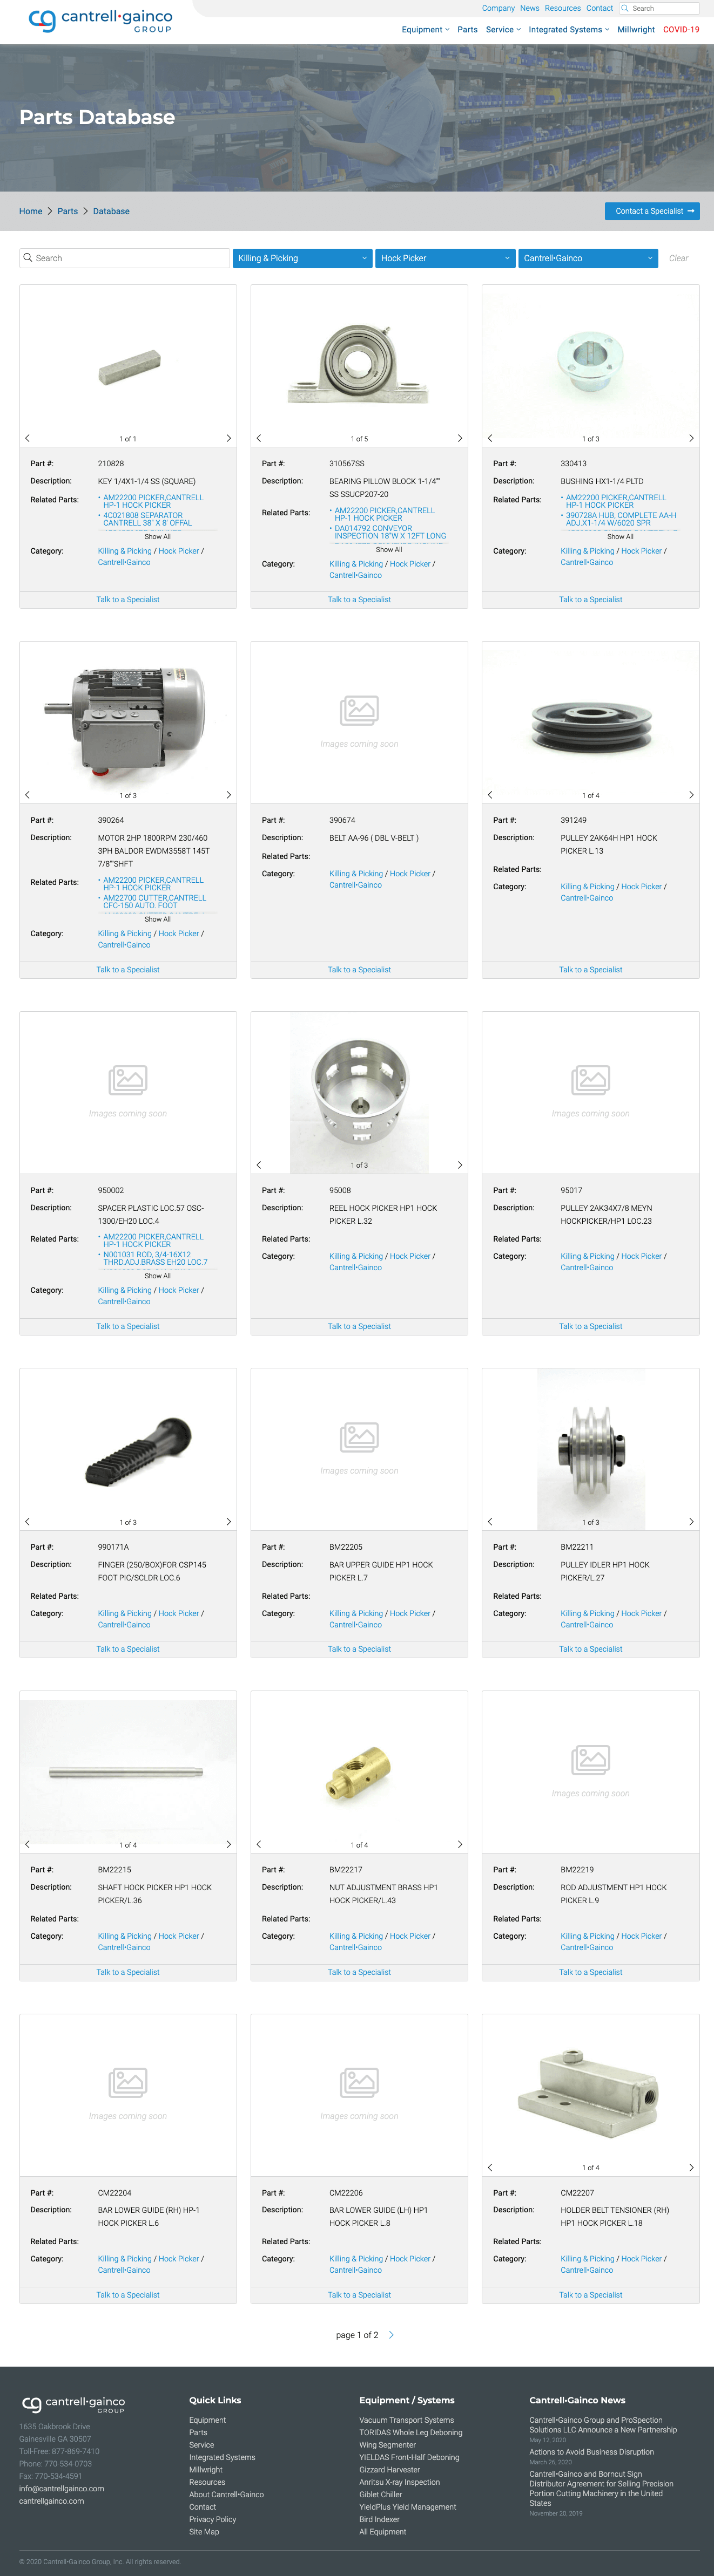Screen dimensions: 714x2576
Task: Go to next page arrow beside page 1 of 2
Action: point(392,2335)
